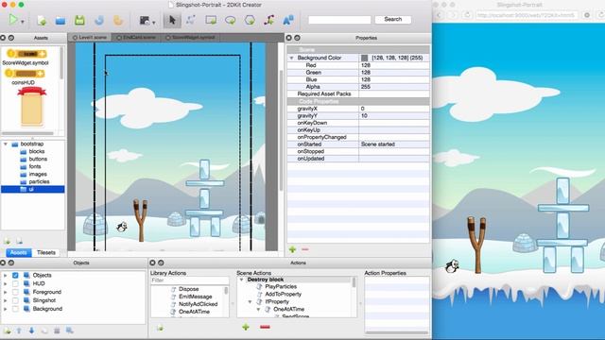Select the Tilesets tab
The height and width of the screenshot is (340, 605).
(46, 252)
